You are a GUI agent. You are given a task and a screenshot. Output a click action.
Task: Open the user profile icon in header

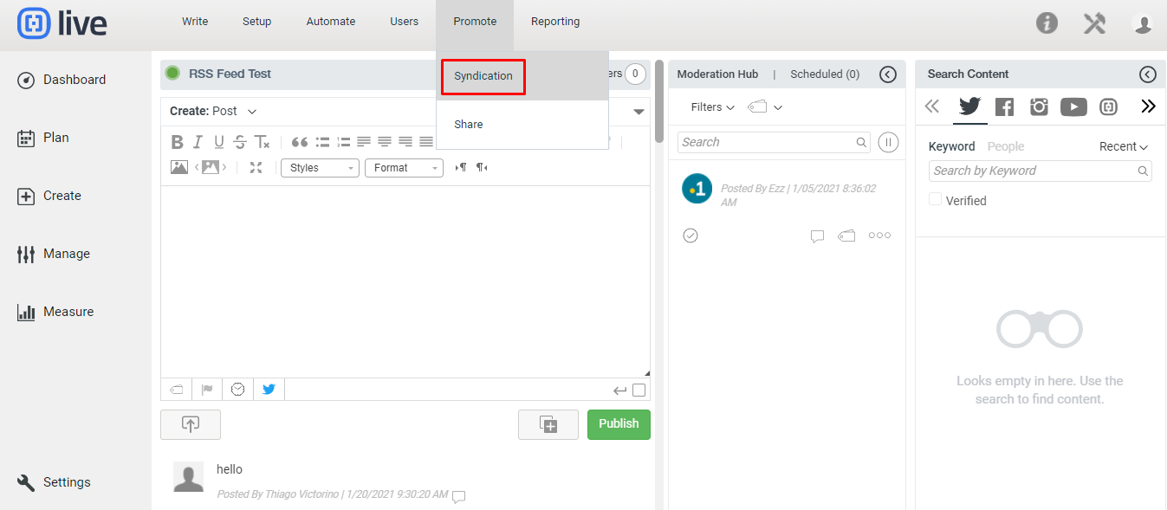click(x=1143, y=23)
